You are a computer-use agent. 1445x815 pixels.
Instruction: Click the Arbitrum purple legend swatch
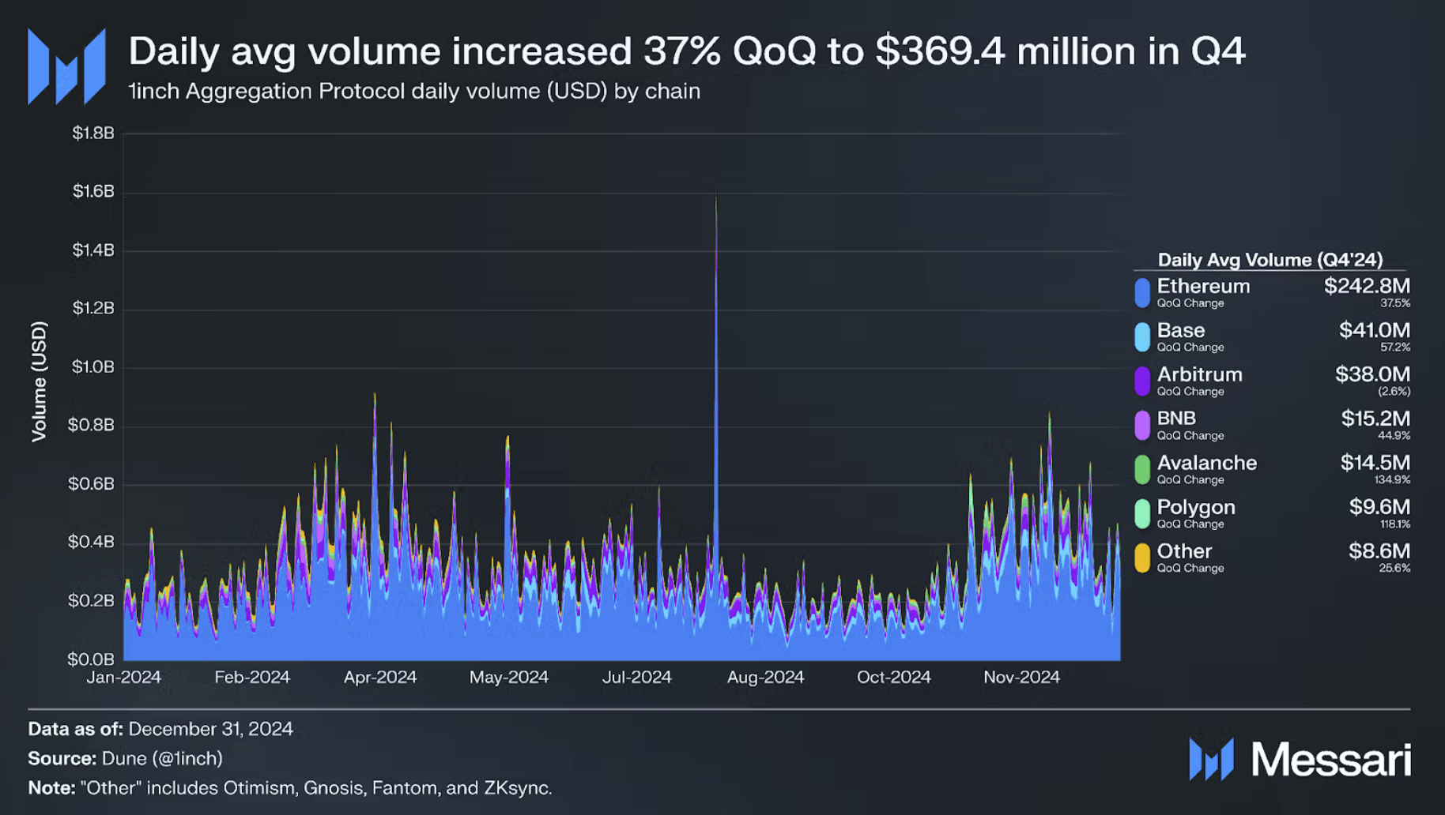[1142, 381]
